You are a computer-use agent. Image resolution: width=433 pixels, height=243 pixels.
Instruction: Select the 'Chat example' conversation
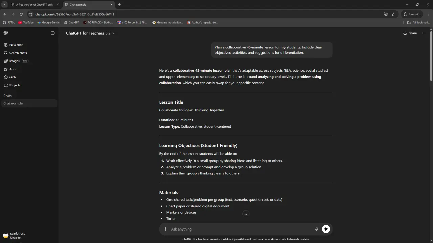point(29,103)
